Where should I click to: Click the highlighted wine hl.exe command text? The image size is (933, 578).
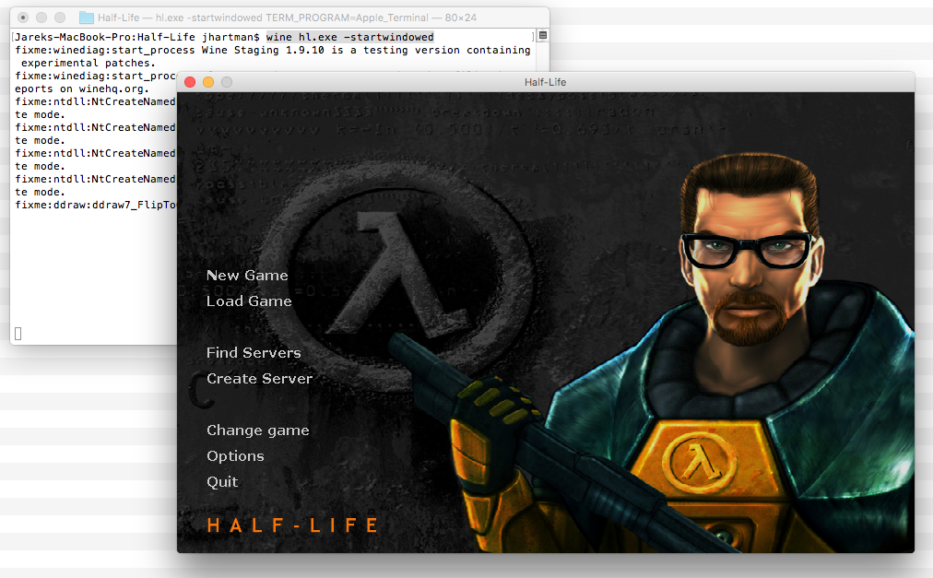point(349,37)
